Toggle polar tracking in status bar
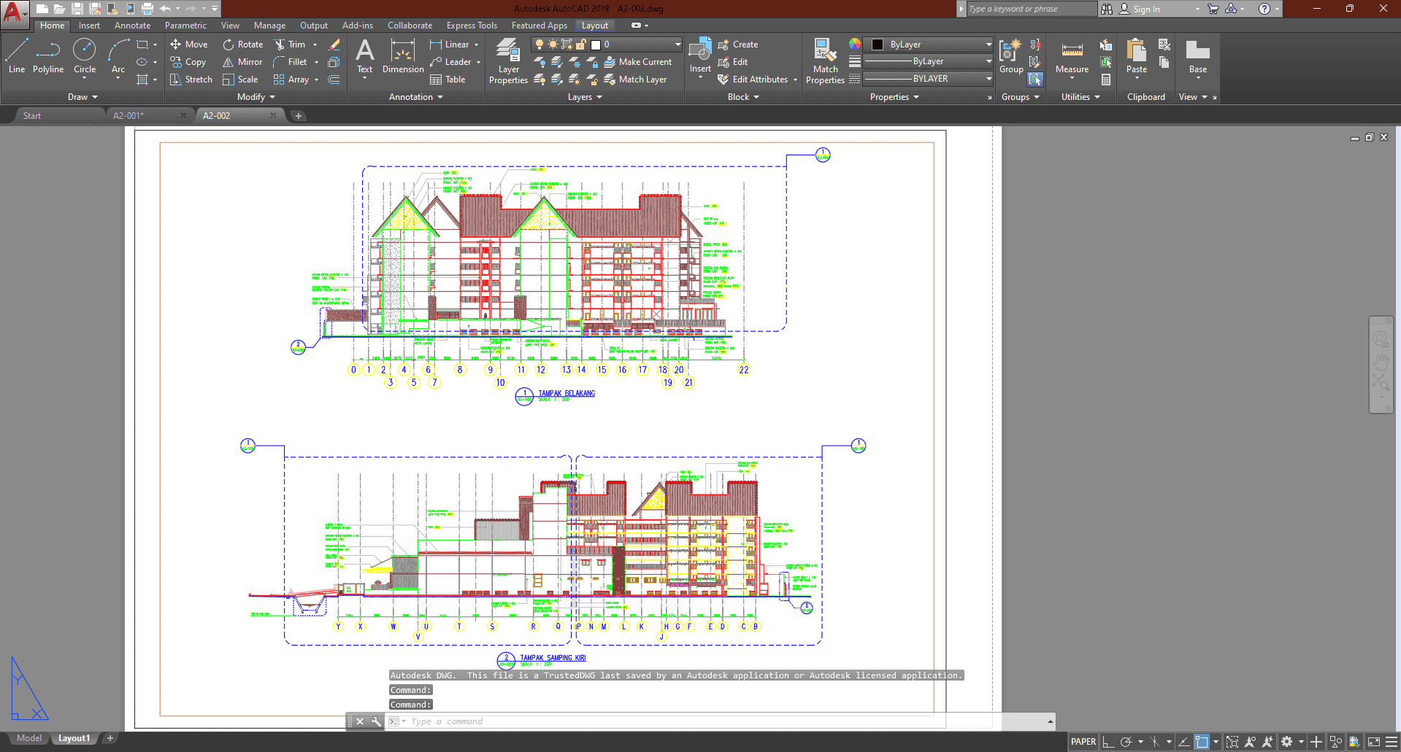1401x752 pixels. pyautogui.click(x=1126, y=742)
